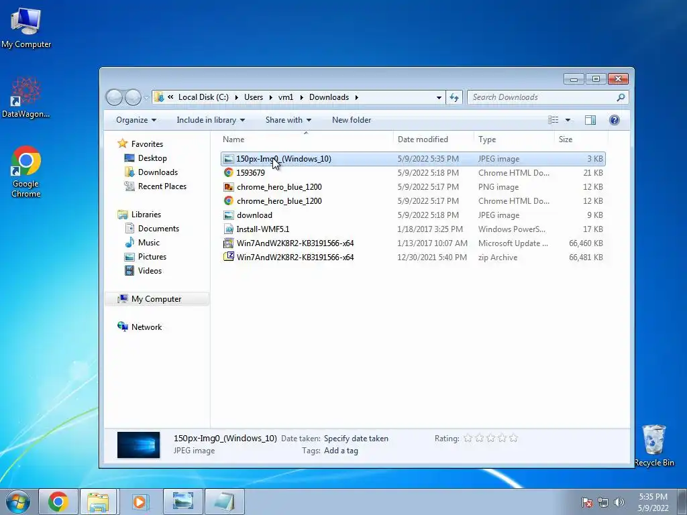Image resolution: width=687 pixels, height=515 pixels.
Task: Refresh the Downloads folder view
Action: [454, 97]
